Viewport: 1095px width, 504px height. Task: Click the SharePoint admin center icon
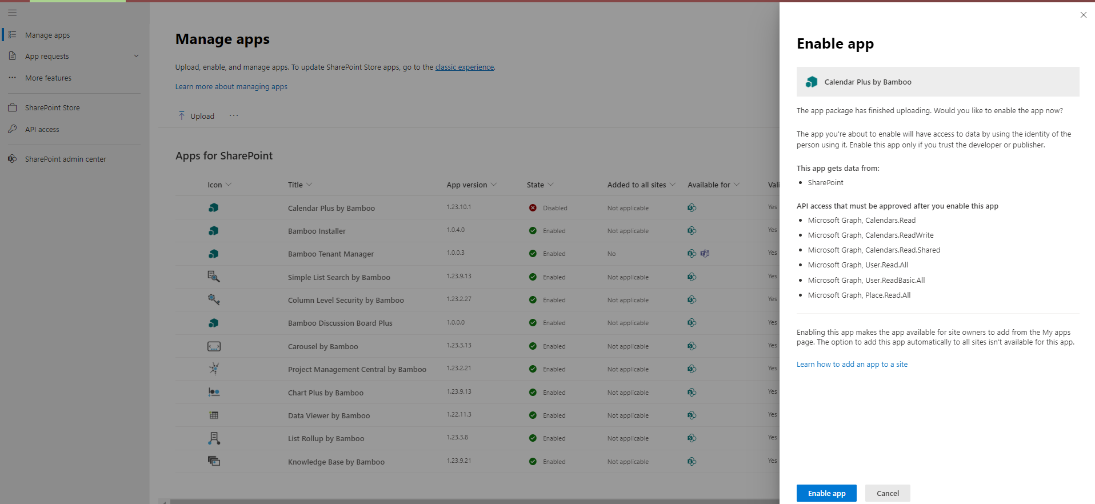(x=12, y=159)
